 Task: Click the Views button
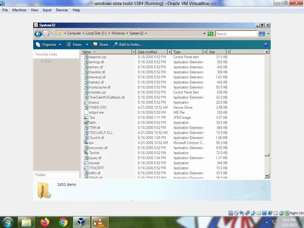coord(75,45)
